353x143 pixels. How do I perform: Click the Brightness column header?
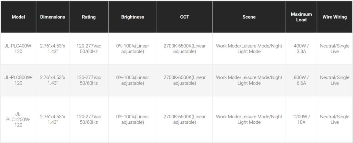pos(133,17)
